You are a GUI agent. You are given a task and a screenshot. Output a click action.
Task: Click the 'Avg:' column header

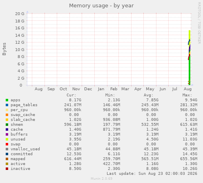click(149, 95)
